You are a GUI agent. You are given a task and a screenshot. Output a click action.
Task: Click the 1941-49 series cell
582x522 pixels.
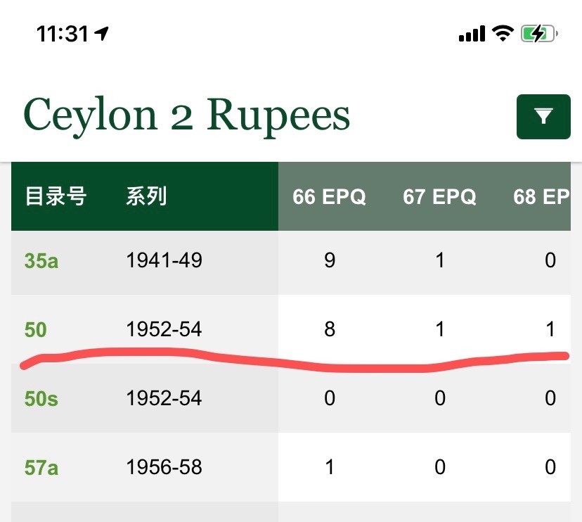coord(164,260)
